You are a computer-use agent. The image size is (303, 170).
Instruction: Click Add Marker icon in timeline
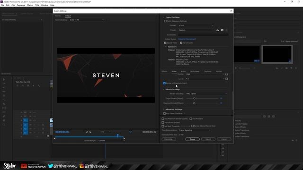pyautogui.click(x=34, y=85)
